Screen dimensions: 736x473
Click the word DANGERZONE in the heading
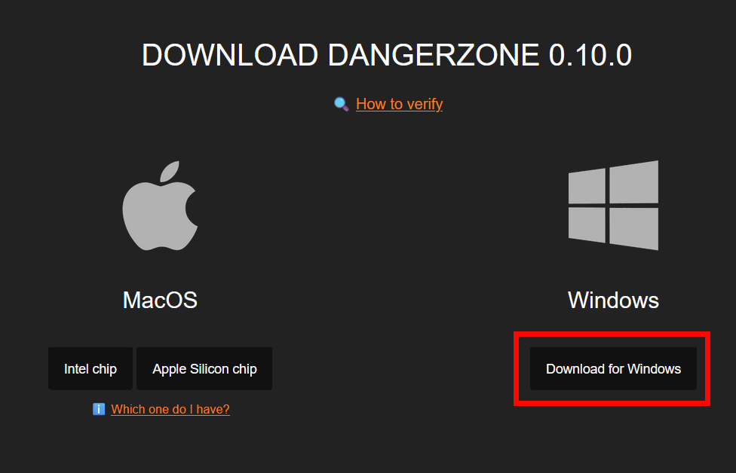[434, 55]
